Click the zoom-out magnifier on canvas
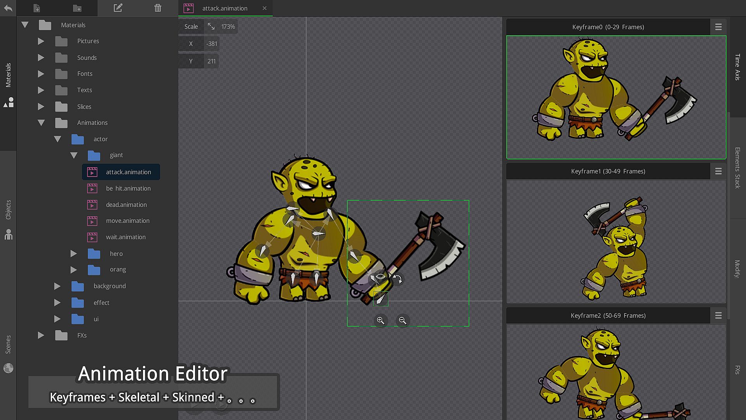 coord(403,320)
